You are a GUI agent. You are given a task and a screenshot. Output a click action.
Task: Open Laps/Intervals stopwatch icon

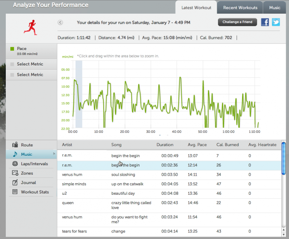(x=15, y=164)
